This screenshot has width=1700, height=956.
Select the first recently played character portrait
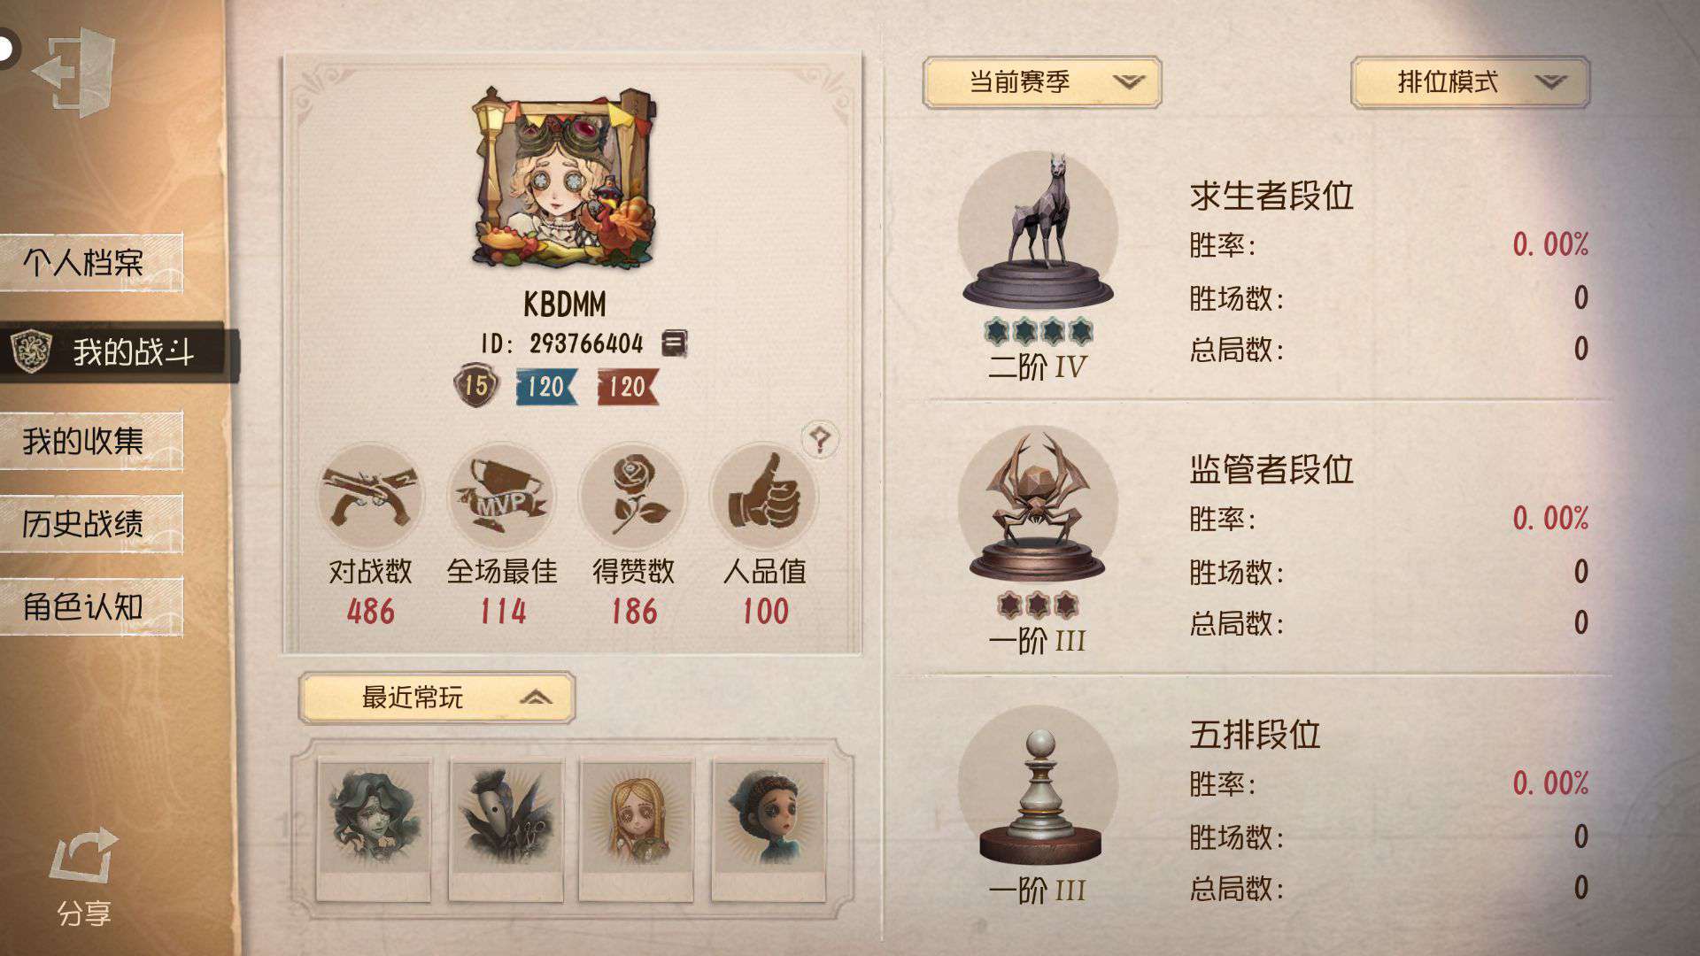click(374, 829)
